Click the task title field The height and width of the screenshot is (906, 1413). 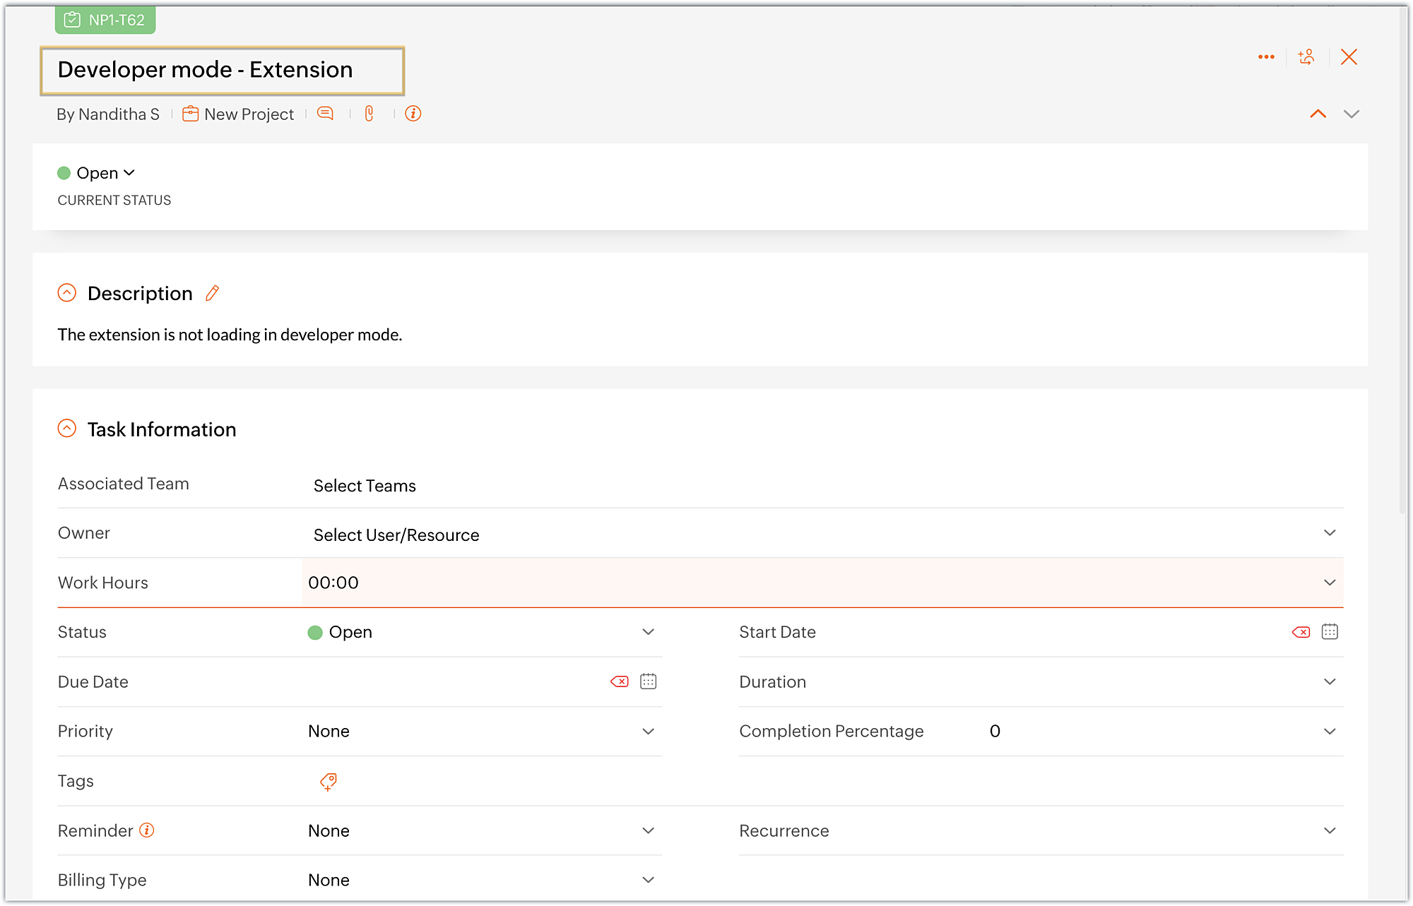pyautogui.click(x=222, y=70)
